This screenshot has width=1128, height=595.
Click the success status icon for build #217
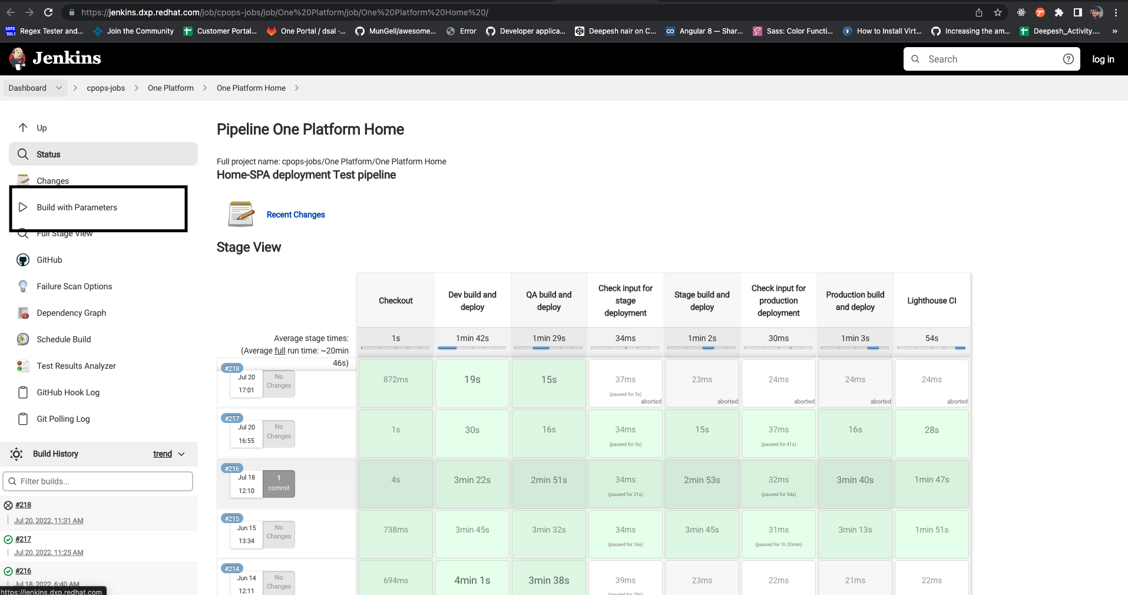click(8, 540)
